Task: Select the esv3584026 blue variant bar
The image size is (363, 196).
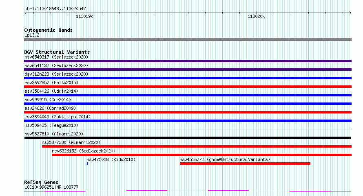Action: 188,95
